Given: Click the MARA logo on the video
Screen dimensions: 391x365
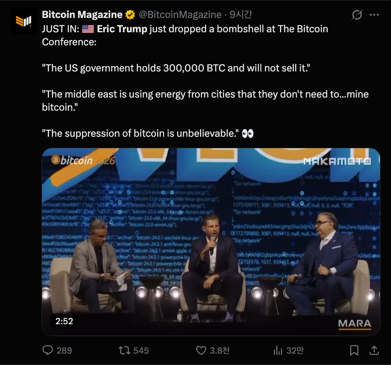Looking at the screenshot, I should (354, 323).
